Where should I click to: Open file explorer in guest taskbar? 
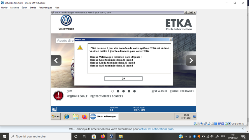[76, 117]
